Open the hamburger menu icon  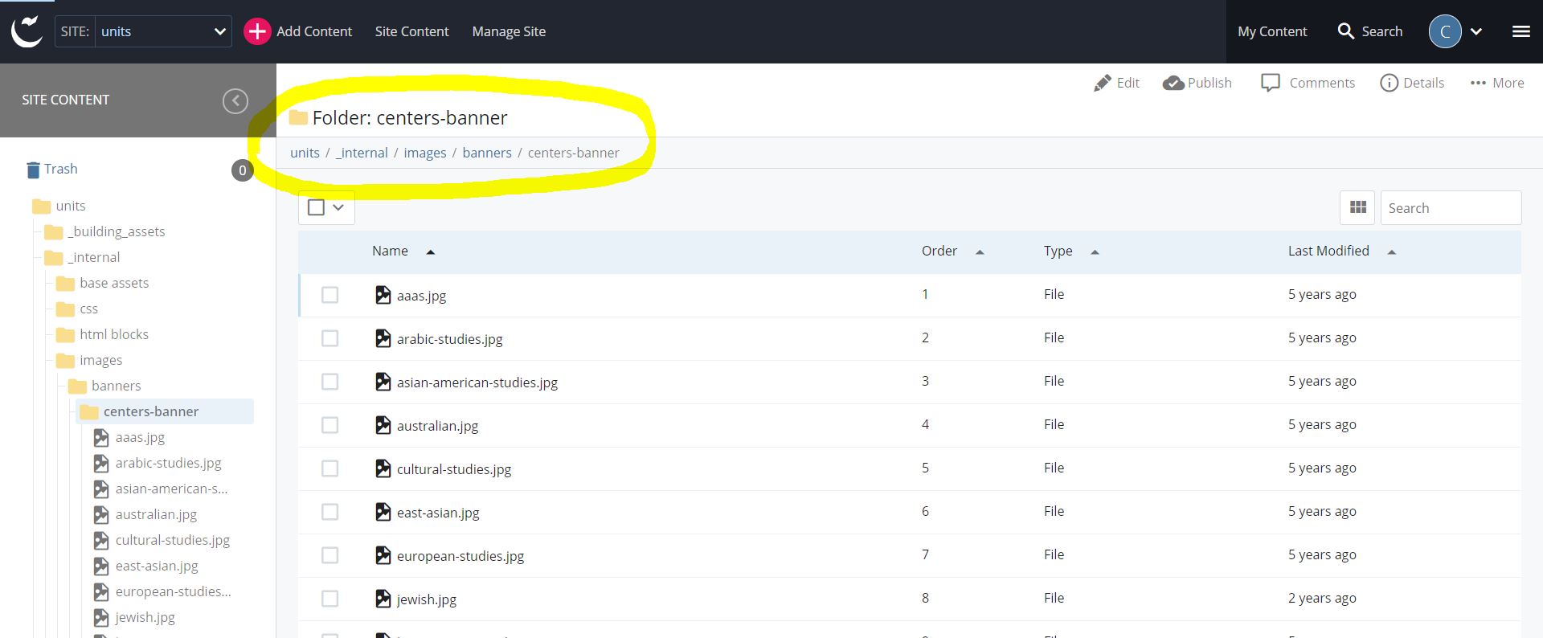1521,31
